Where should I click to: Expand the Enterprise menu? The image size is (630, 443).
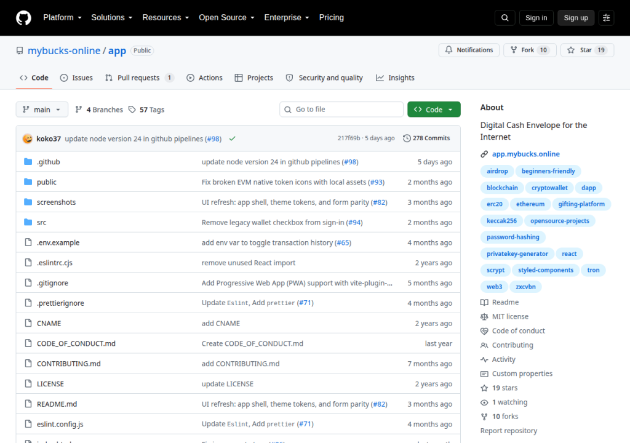tap(287, 18)
